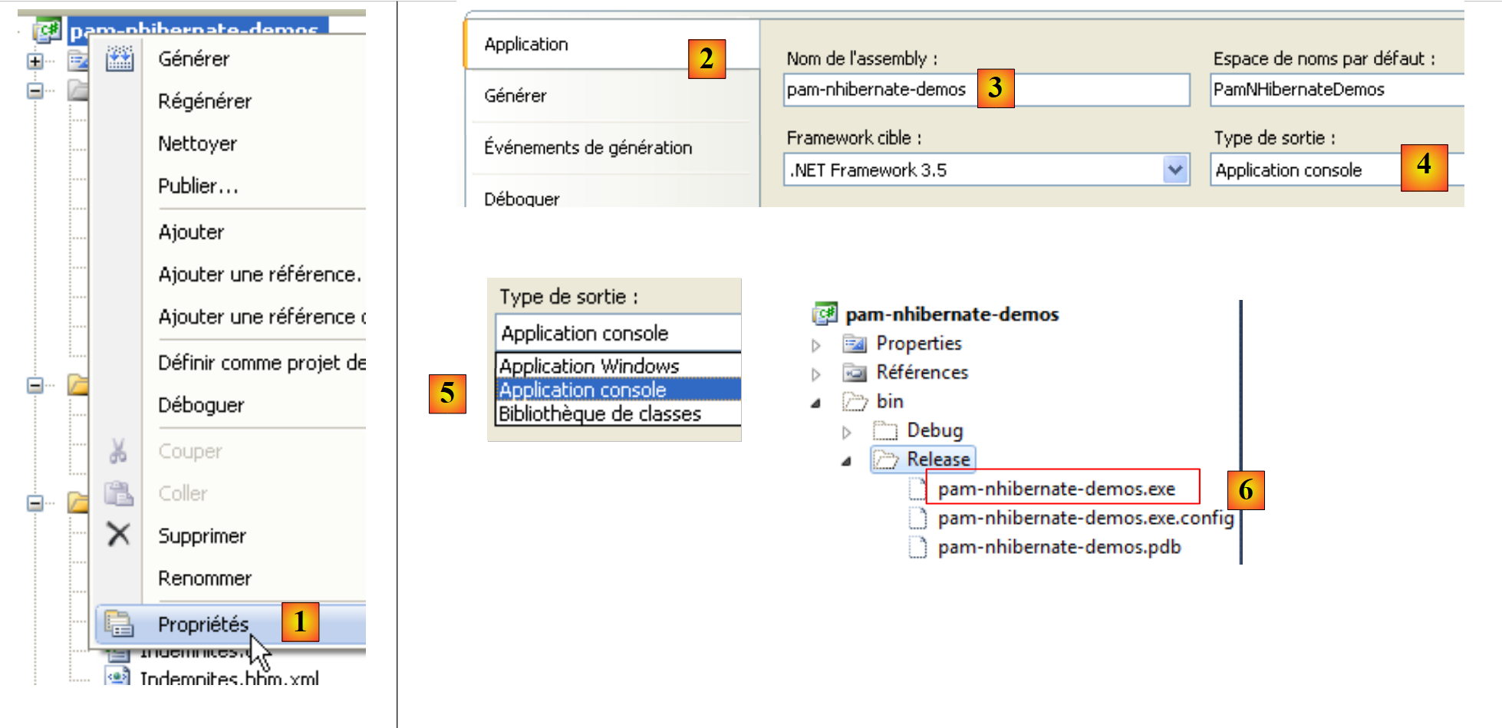This screenshot has height=728, width=1502.
Task: Click the Références folder icon
Action: tap(854, 373)
